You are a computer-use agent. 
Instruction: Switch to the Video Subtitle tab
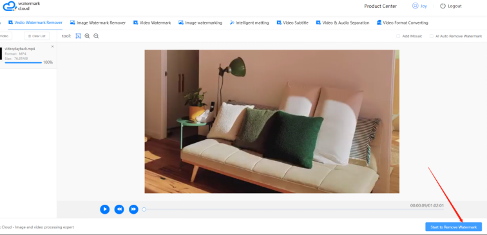pyautogui.click(x=292, y=23)
